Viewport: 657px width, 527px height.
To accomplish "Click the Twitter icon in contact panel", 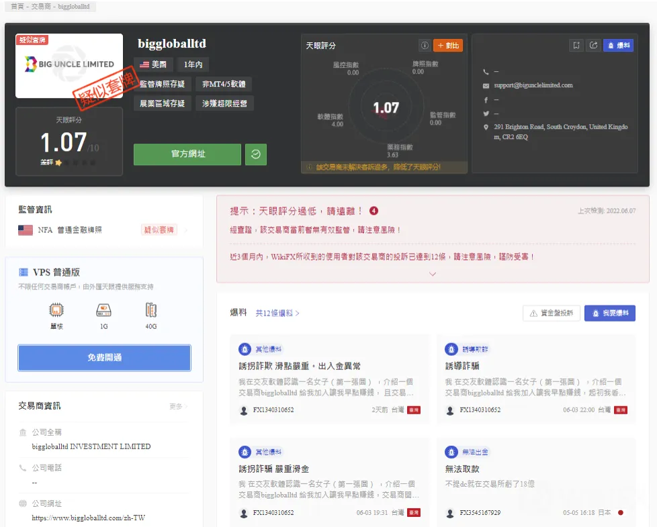I will 486,113.
